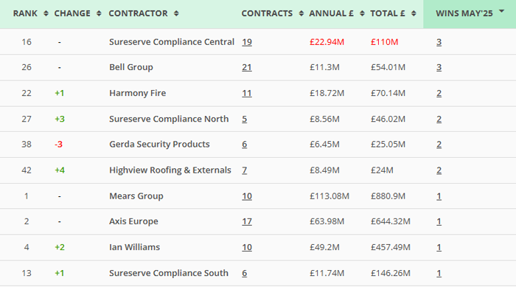Sort table by the Rank sort arrows
The height and width of the screenshot is (287, 516).
tap(46, 13)
